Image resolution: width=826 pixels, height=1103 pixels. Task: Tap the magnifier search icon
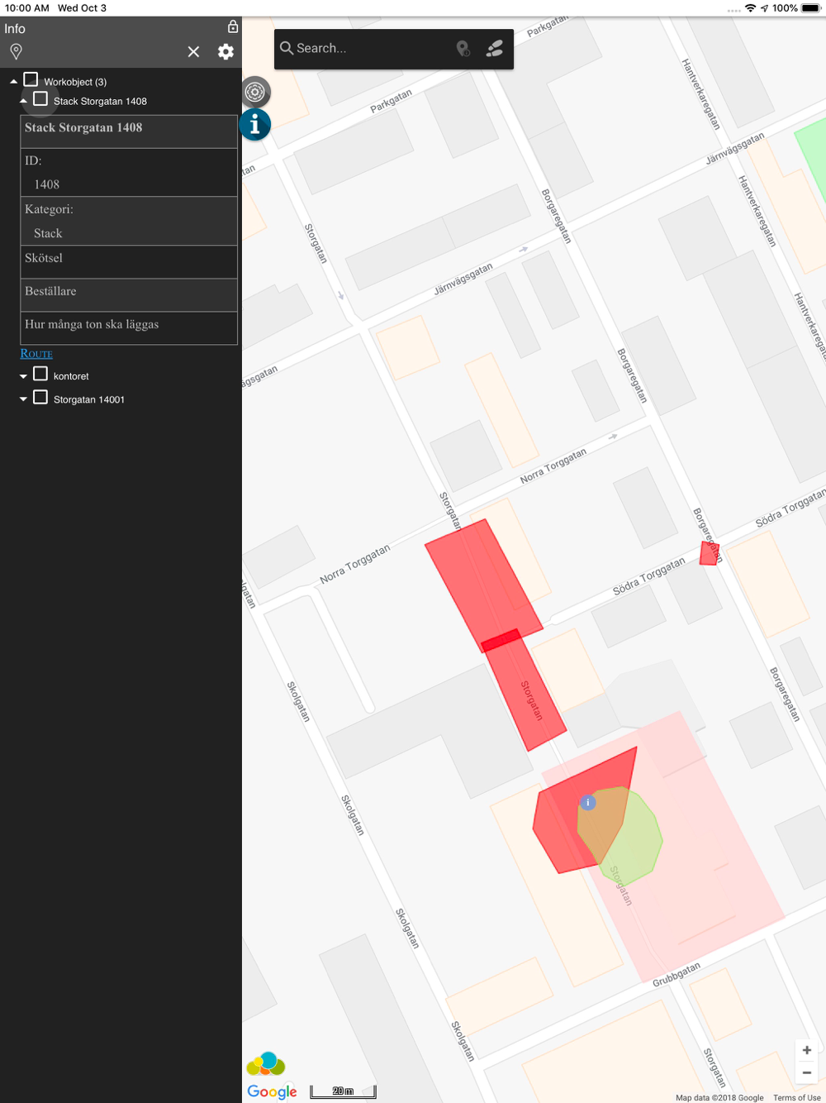pyautogui.click(x=287, y=48)
